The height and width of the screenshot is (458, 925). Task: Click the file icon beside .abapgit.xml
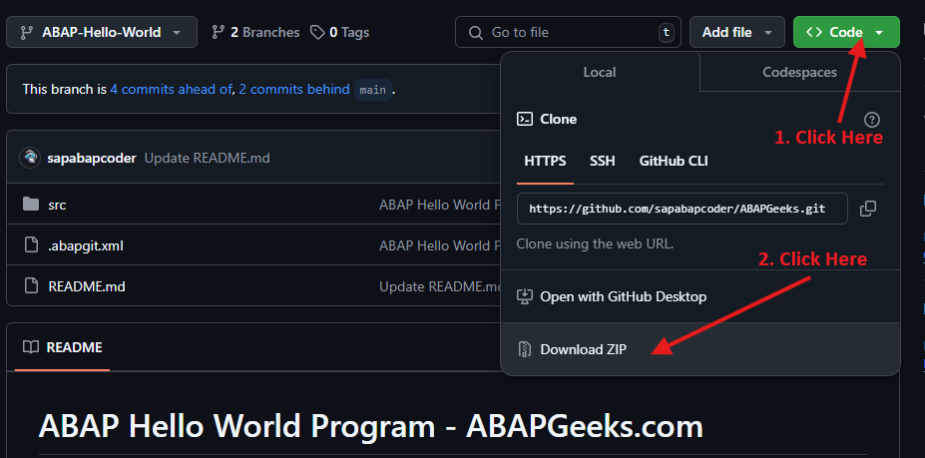pos(31,245)
